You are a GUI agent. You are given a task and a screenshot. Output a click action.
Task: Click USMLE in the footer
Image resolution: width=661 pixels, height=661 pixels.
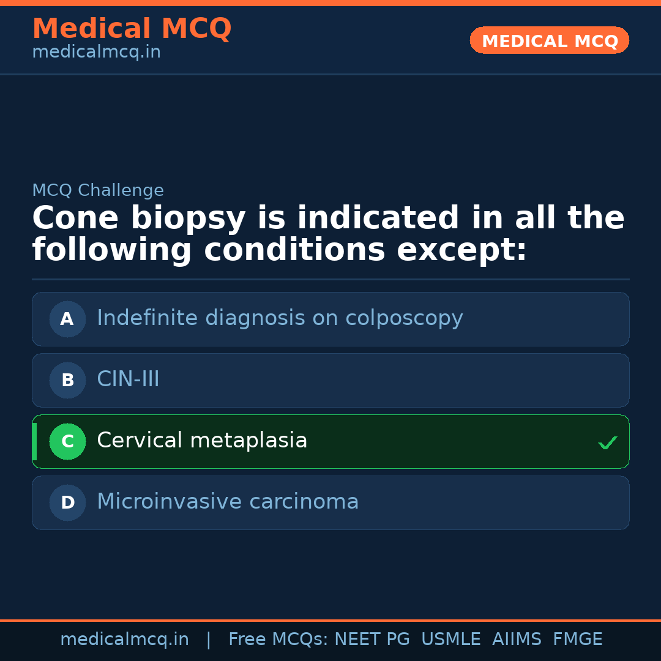pyautogui.click(x=450, y=640)
